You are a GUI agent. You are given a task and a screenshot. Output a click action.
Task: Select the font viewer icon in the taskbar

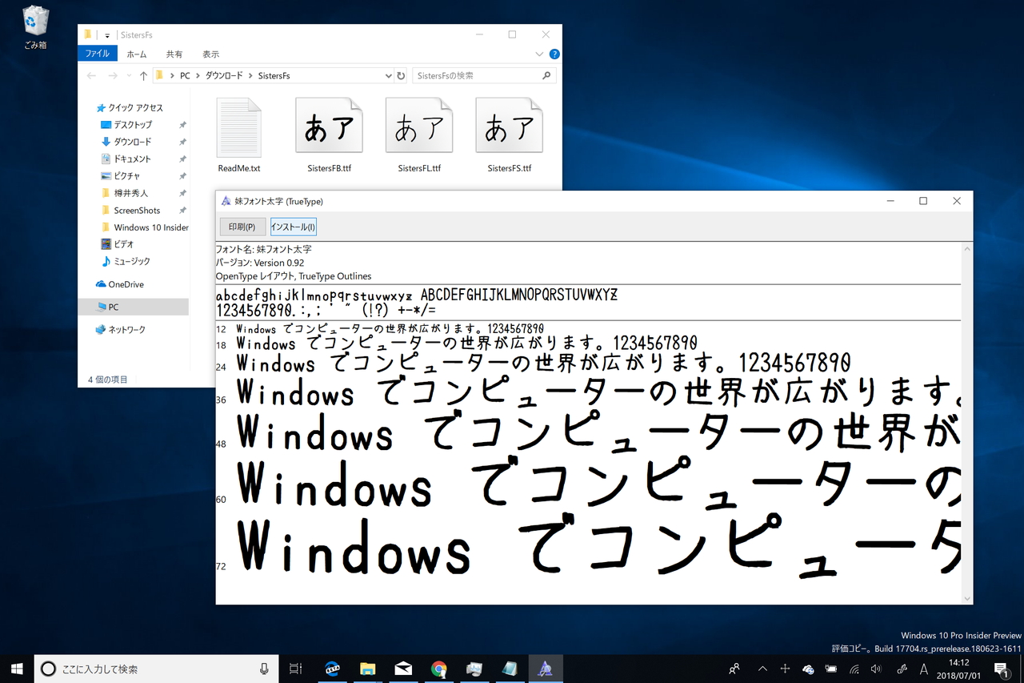tap(546, 669)
